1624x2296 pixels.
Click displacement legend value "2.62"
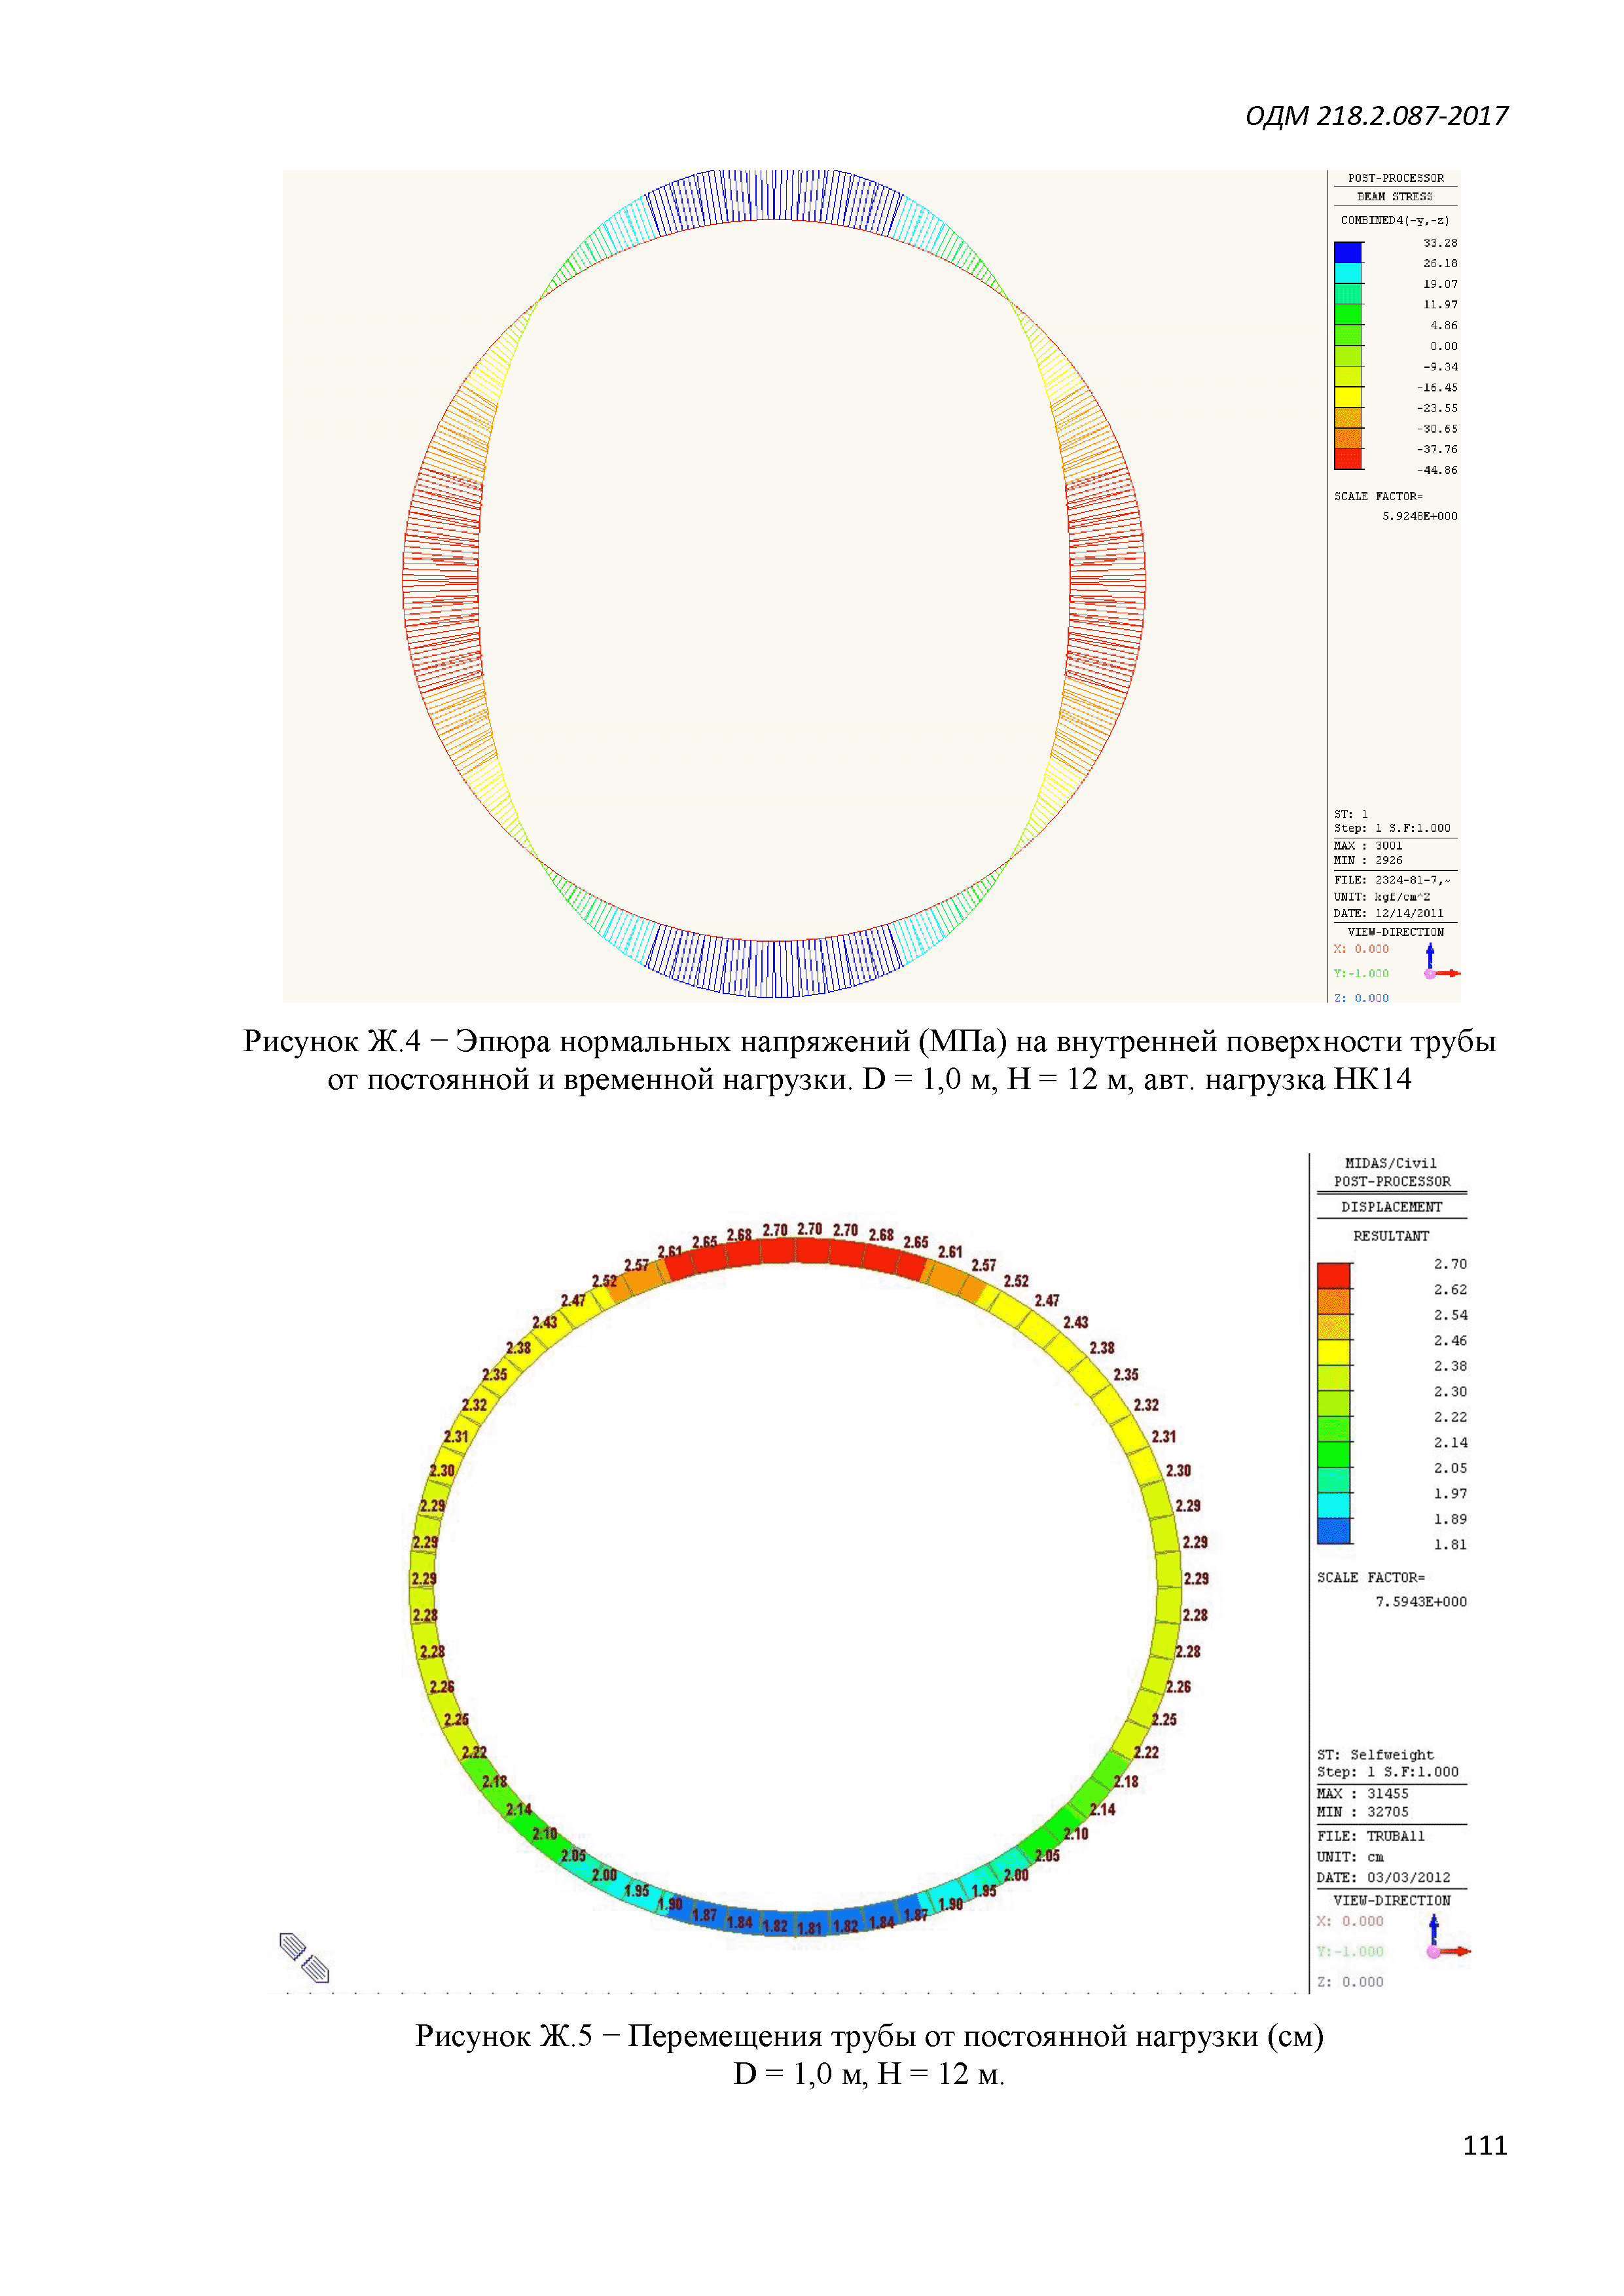[x=1450, y=1290]
